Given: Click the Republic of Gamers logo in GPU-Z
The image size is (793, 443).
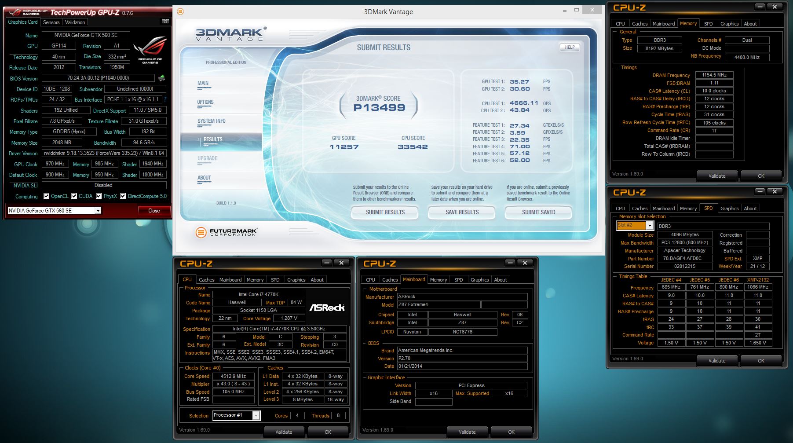Looking at the screenshot, I should pos(150,50).
